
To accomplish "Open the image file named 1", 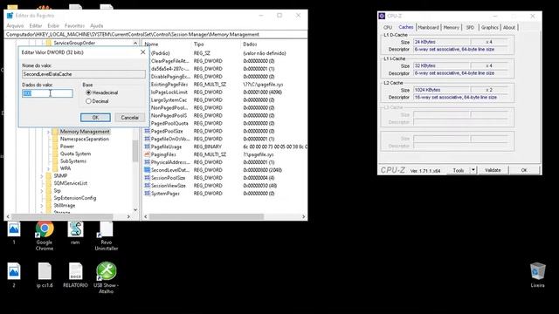I will 14,229.
